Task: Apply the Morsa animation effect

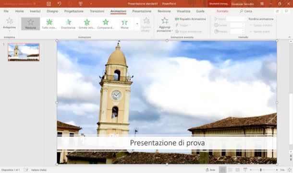Action: click(124, 23)
